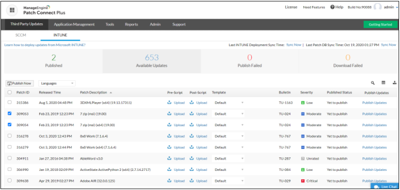Open the column chooser grid icon

[383, 83]
